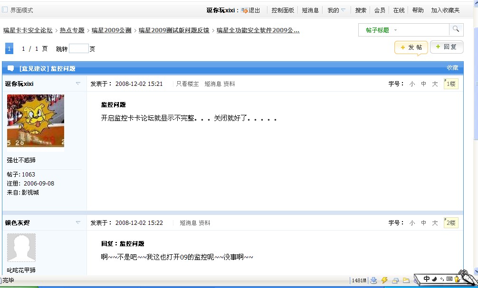Image resolution: width=478 pixels, height=288 pixels.
Task: Open 帮助 in the top navigation
Action: pyautogui.click(x=418, y=10)
